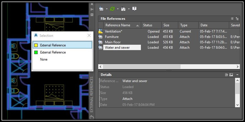Click the Attach DWG icon
Image resolution: width=245 pixels, height=122 pixels.
(x=101, y=9)
